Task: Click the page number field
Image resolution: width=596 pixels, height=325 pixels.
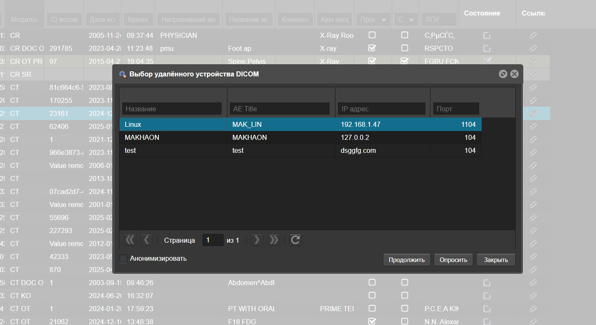Action: pos(213,240)
